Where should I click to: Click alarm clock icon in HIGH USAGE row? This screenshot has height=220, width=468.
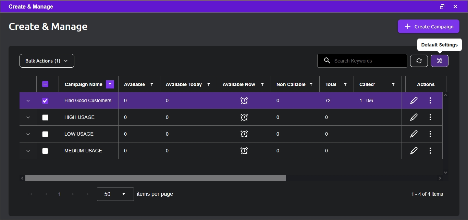point(244,117)
